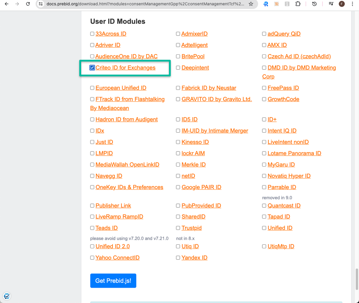The image size is (359, 303).
Task: Tick the adQuery QiD checkbox
Action: 264,34
